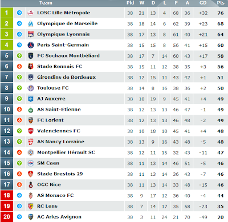
Task: Click the AS Saint-Etienne green club logo
Action: 31,110
